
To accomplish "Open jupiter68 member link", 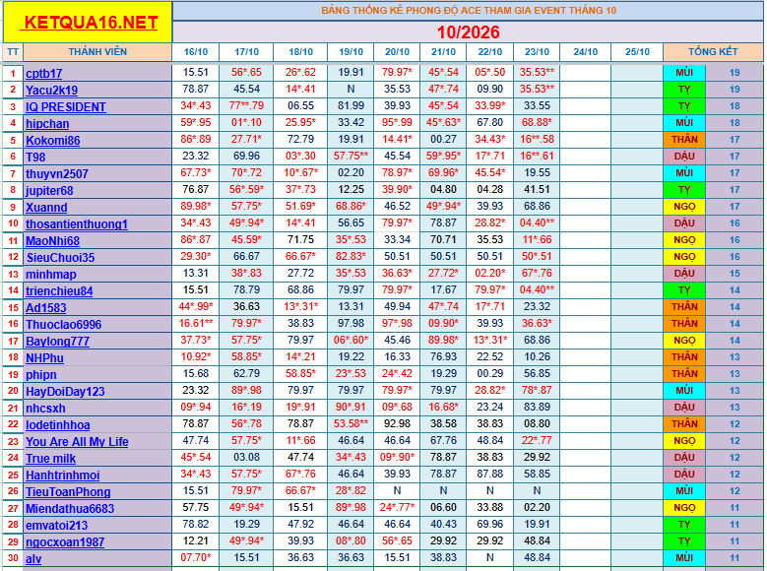I will point(49,190).
